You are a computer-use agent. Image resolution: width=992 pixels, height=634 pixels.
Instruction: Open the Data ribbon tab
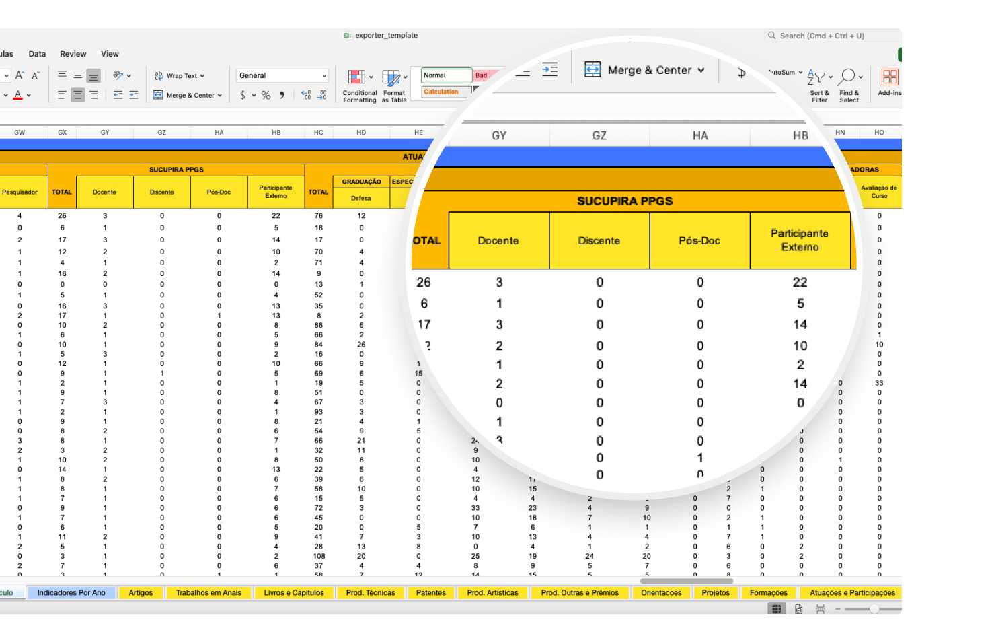tap(38, 54)
